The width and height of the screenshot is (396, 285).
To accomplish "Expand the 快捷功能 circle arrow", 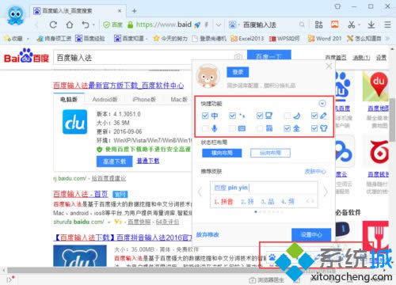I will (322, 104).
